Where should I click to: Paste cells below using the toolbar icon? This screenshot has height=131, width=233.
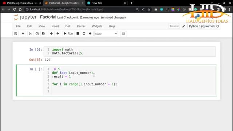[44, 33]
